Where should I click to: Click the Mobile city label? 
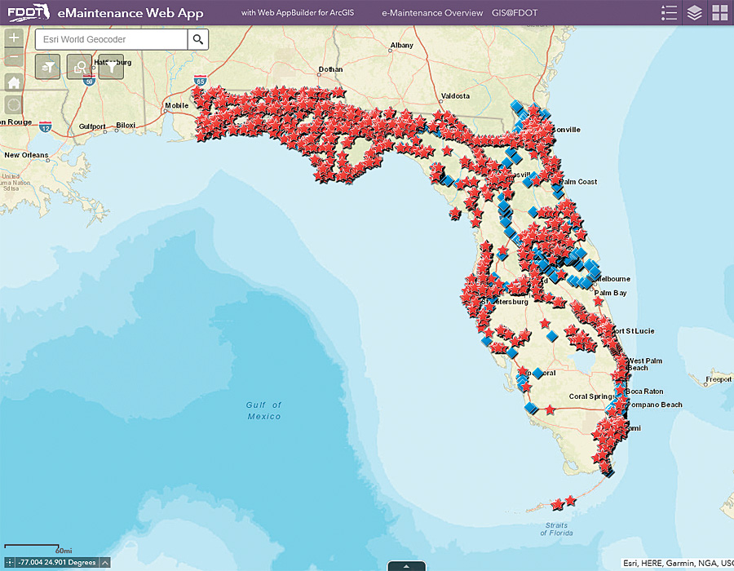pyautogui.click(x=176, y=106)
